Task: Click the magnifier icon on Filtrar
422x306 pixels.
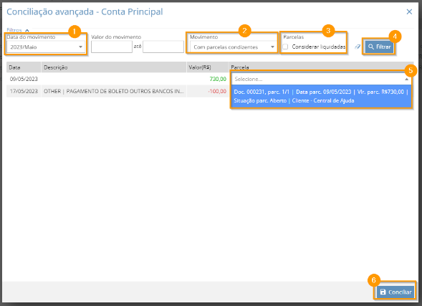Action: pos(371,47)
